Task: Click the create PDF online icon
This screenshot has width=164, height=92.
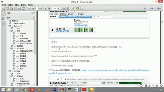Action: 4,8
